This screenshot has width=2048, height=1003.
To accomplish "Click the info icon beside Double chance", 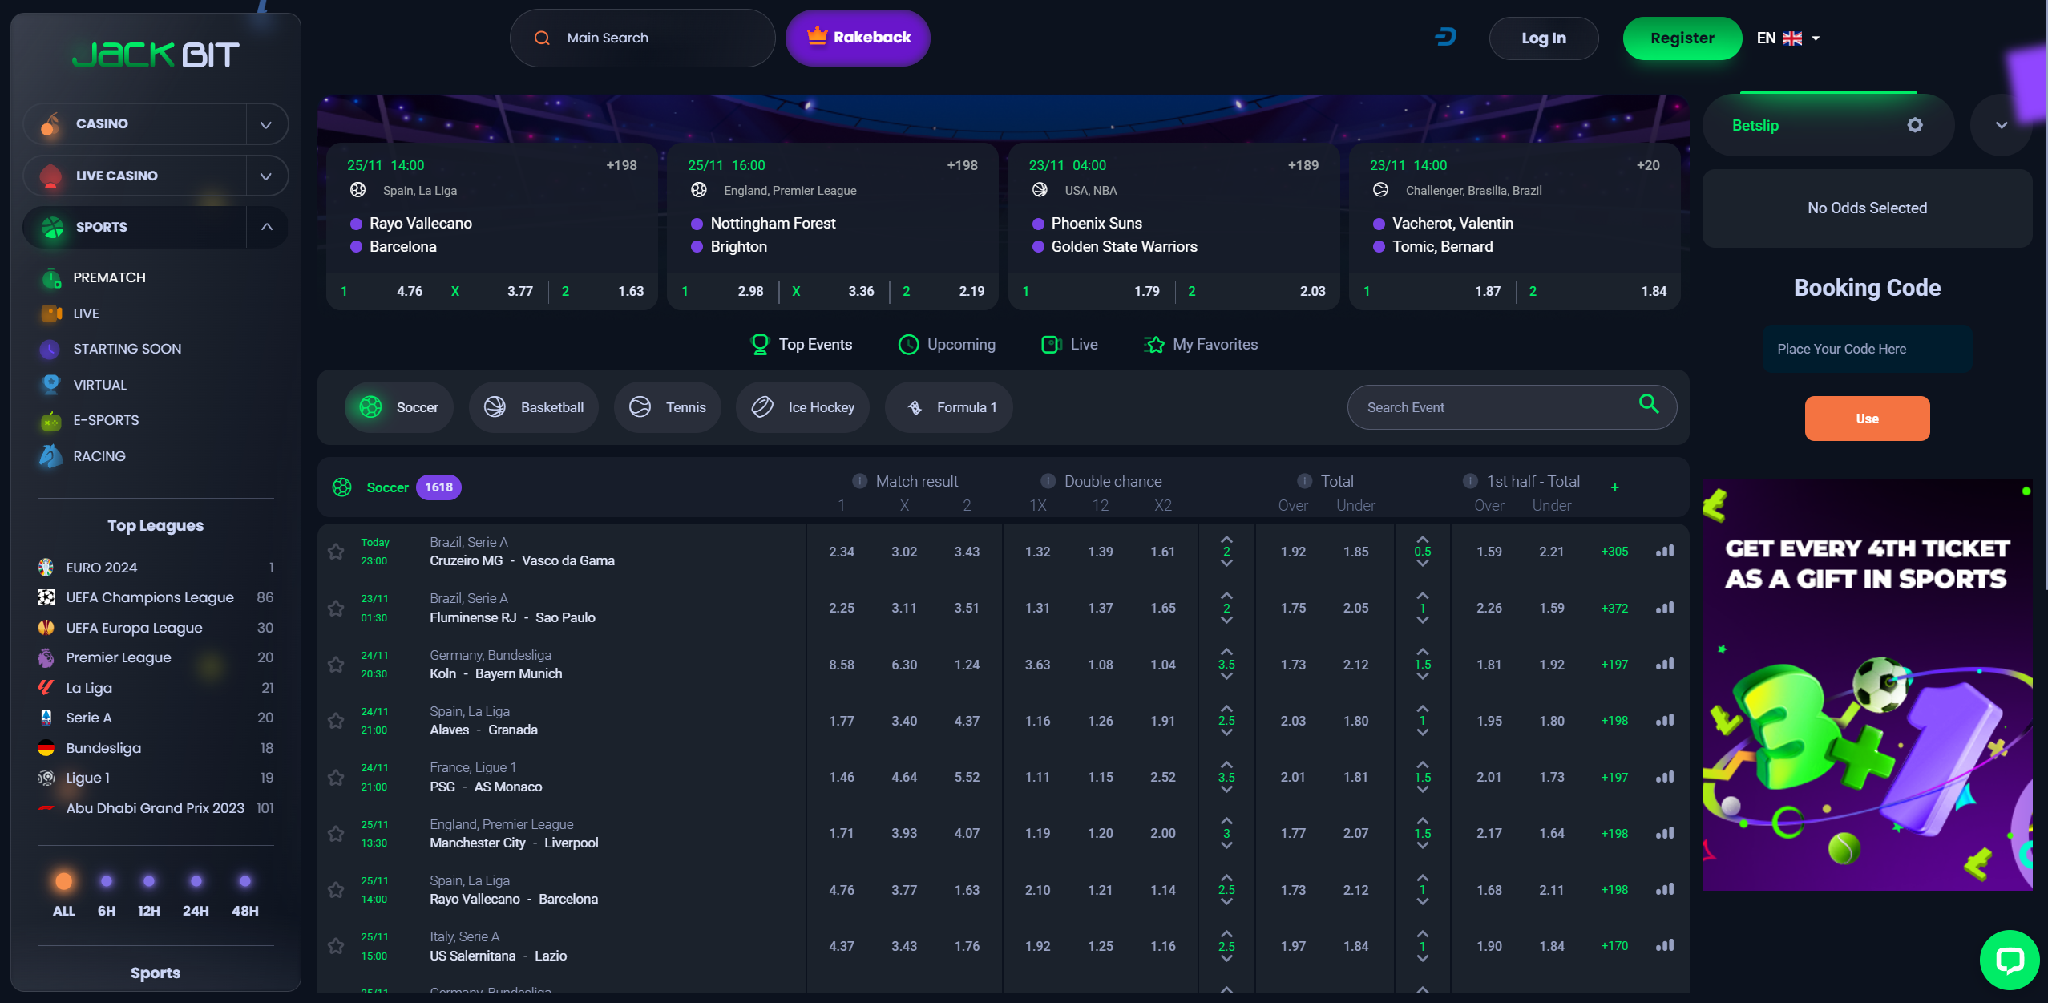I will [x=1048, y=481].
